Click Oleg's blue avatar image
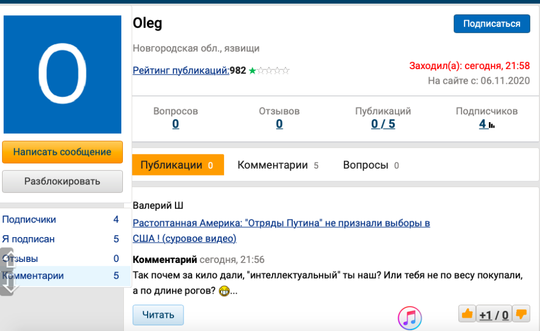This screenshot has width=540, height=331. point(62,74)
